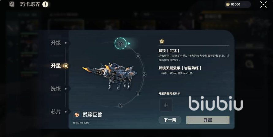Close the 玛卡培养 screen
Screen dimensions: 273x137
click(x=263, y=5)
